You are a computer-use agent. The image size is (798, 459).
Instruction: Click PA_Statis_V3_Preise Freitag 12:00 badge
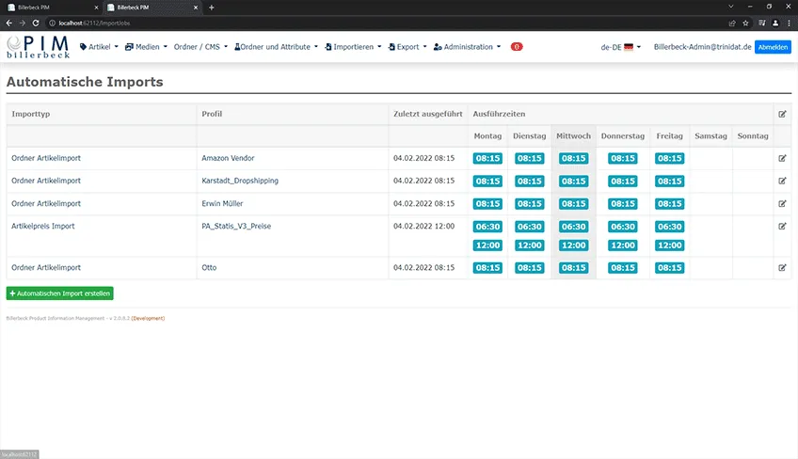click(x=669, y=245)
